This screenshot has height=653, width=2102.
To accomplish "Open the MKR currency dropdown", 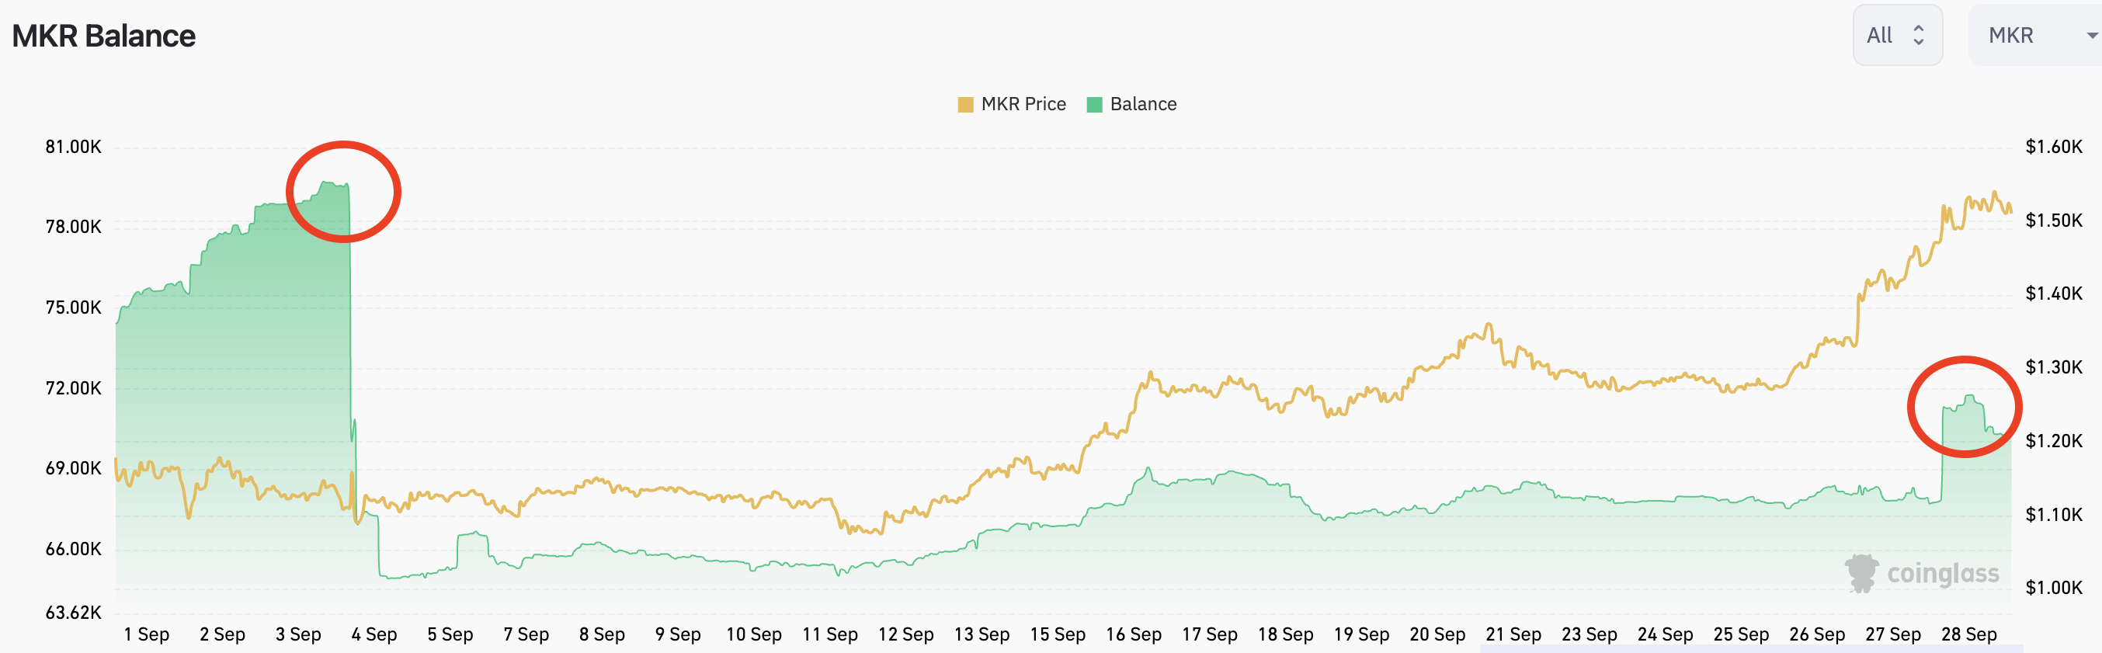I will coord(2034,35).
